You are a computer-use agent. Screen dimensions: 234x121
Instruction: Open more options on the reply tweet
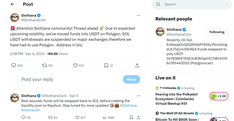tap(138, 96)
